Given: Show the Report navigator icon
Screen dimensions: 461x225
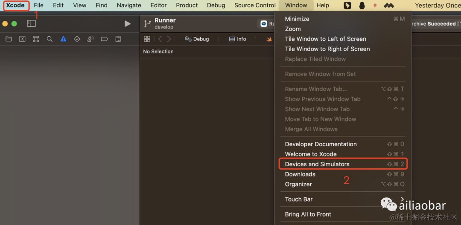Looking at the screenshot, I should point(118,39).
